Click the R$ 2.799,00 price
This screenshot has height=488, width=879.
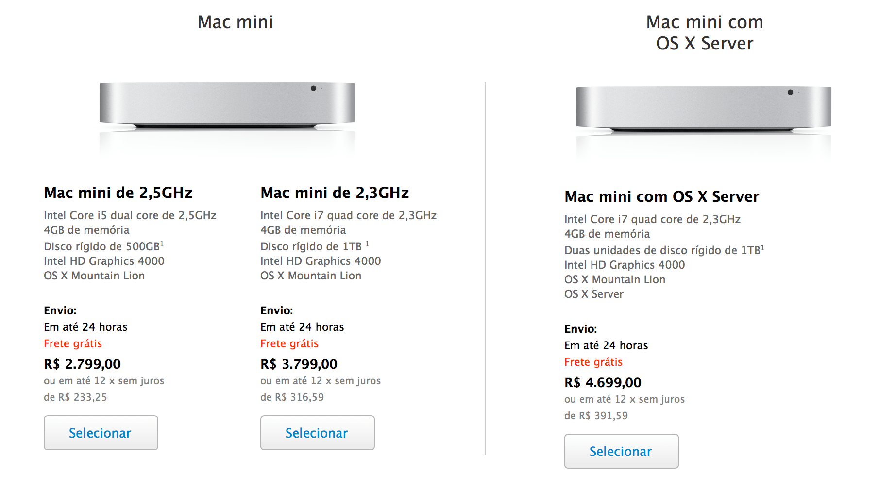pos(83,363)
